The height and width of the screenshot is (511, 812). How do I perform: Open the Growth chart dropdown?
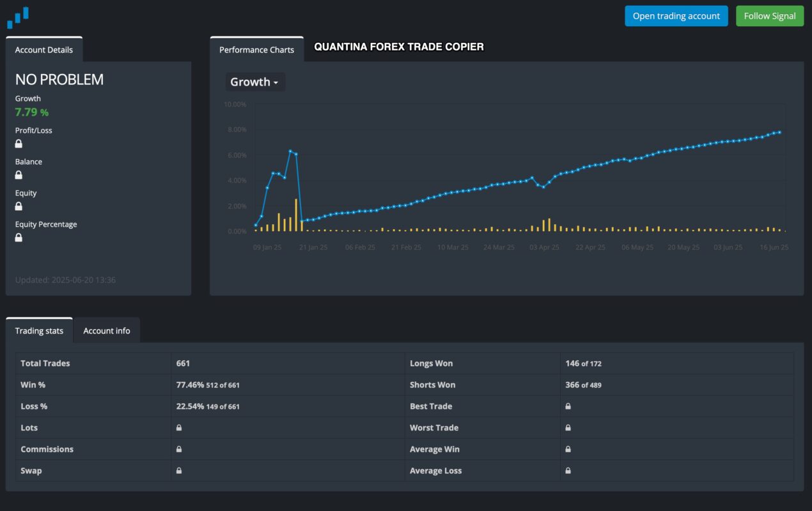tap(254, 82)
